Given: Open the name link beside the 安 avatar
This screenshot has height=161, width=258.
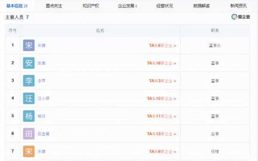Looking at the screenshot, I should coord(41,63).
